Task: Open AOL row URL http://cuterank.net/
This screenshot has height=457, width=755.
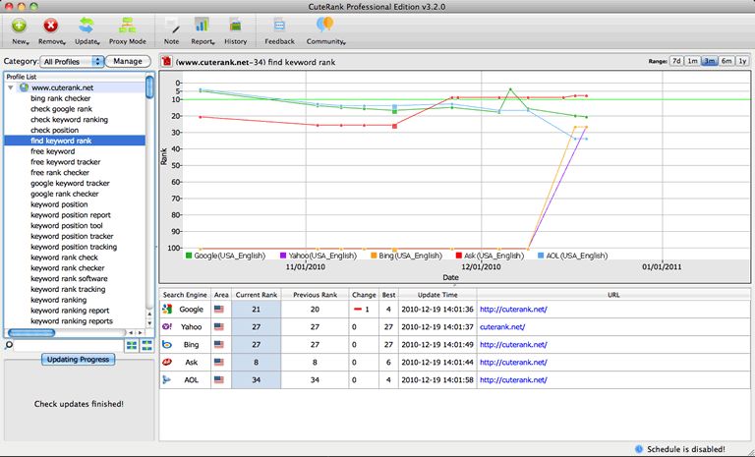Action: (513, 379)
